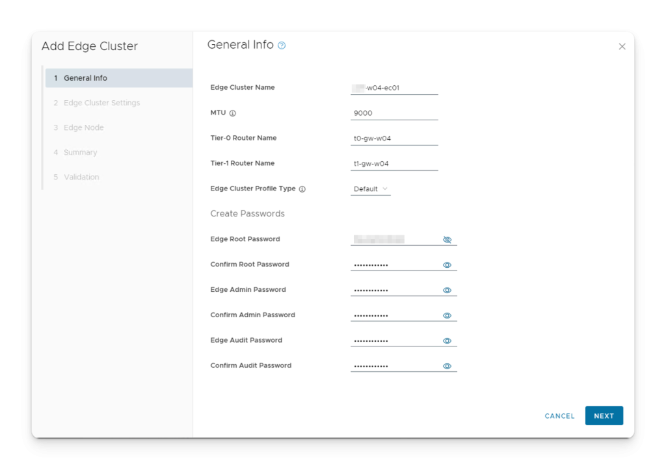Viewport: 666px width, 470px height.
Task: Select the Tier-1 Router Name field
Action: 394,164
